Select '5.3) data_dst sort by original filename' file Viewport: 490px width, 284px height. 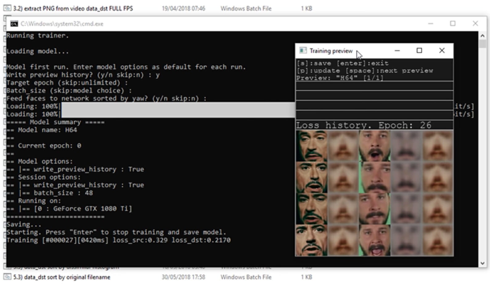pos(62,277)
